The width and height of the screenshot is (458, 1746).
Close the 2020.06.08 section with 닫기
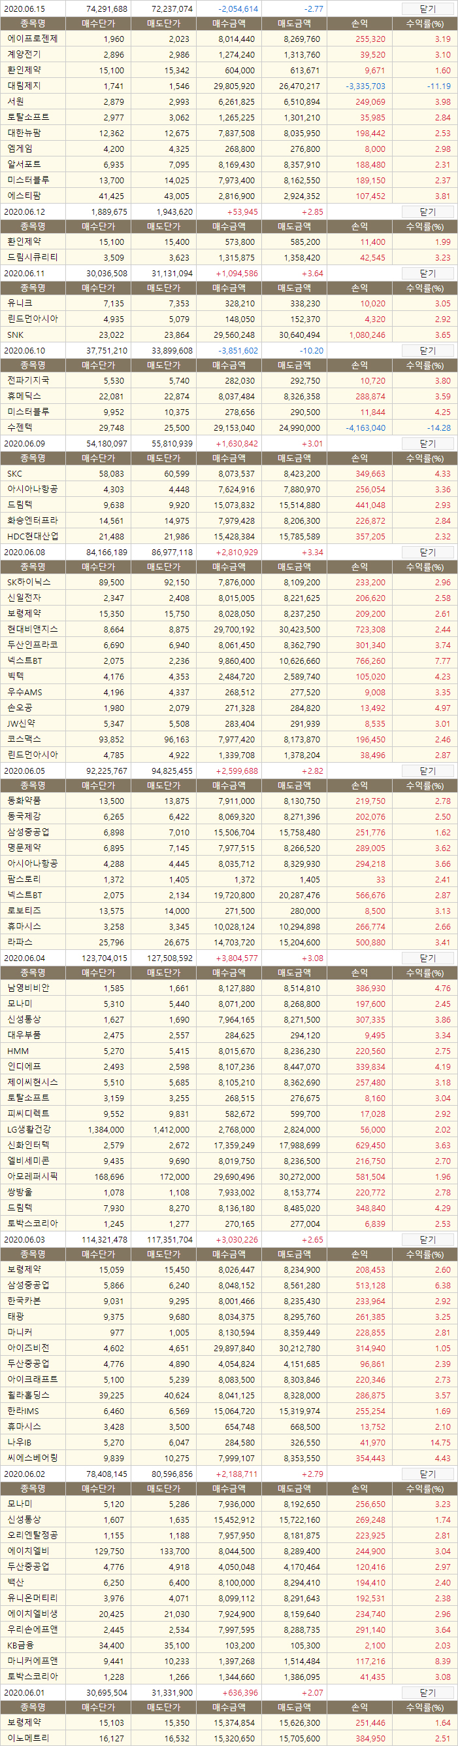tap(427, 552)
